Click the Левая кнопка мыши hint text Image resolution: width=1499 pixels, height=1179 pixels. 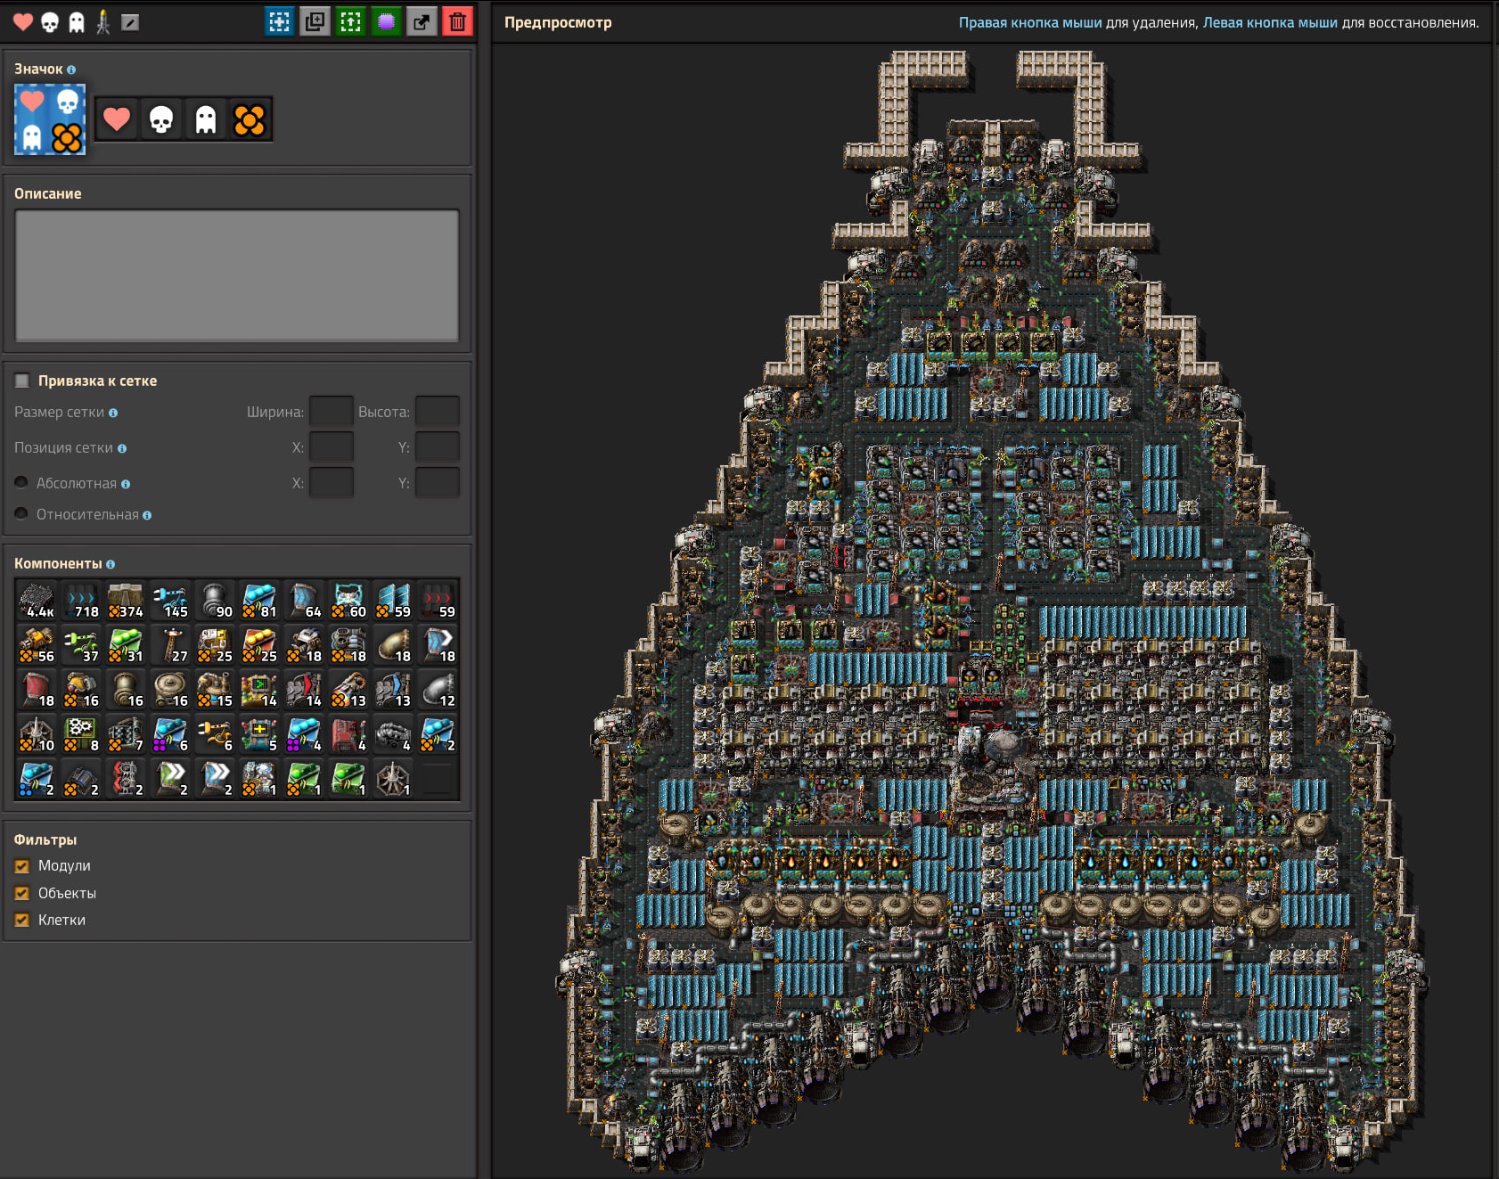(x=1270, y=23)
